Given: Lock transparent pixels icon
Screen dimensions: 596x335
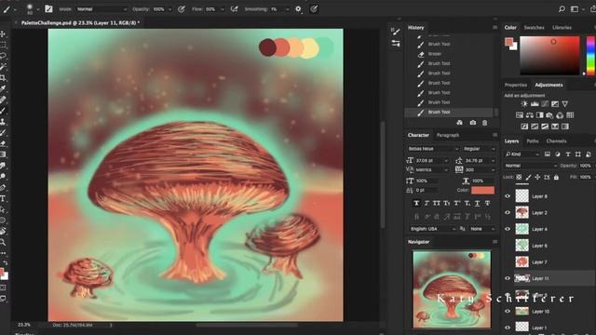Looking at the screenshot, I should point(519,177).
